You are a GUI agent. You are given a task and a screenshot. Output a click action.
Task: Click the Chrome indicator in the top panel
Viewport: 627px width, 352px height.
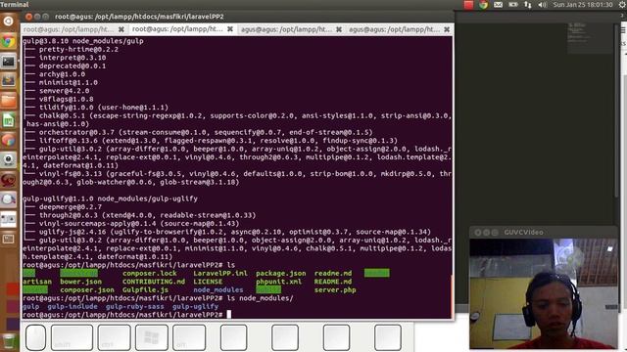point(483,5)
